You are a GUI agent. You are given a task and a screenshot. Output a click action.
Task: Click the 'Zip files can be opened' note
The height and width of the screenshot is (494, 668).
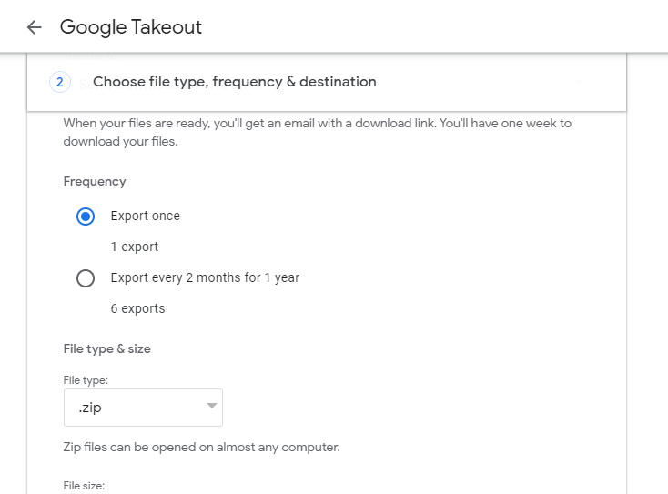201,448
